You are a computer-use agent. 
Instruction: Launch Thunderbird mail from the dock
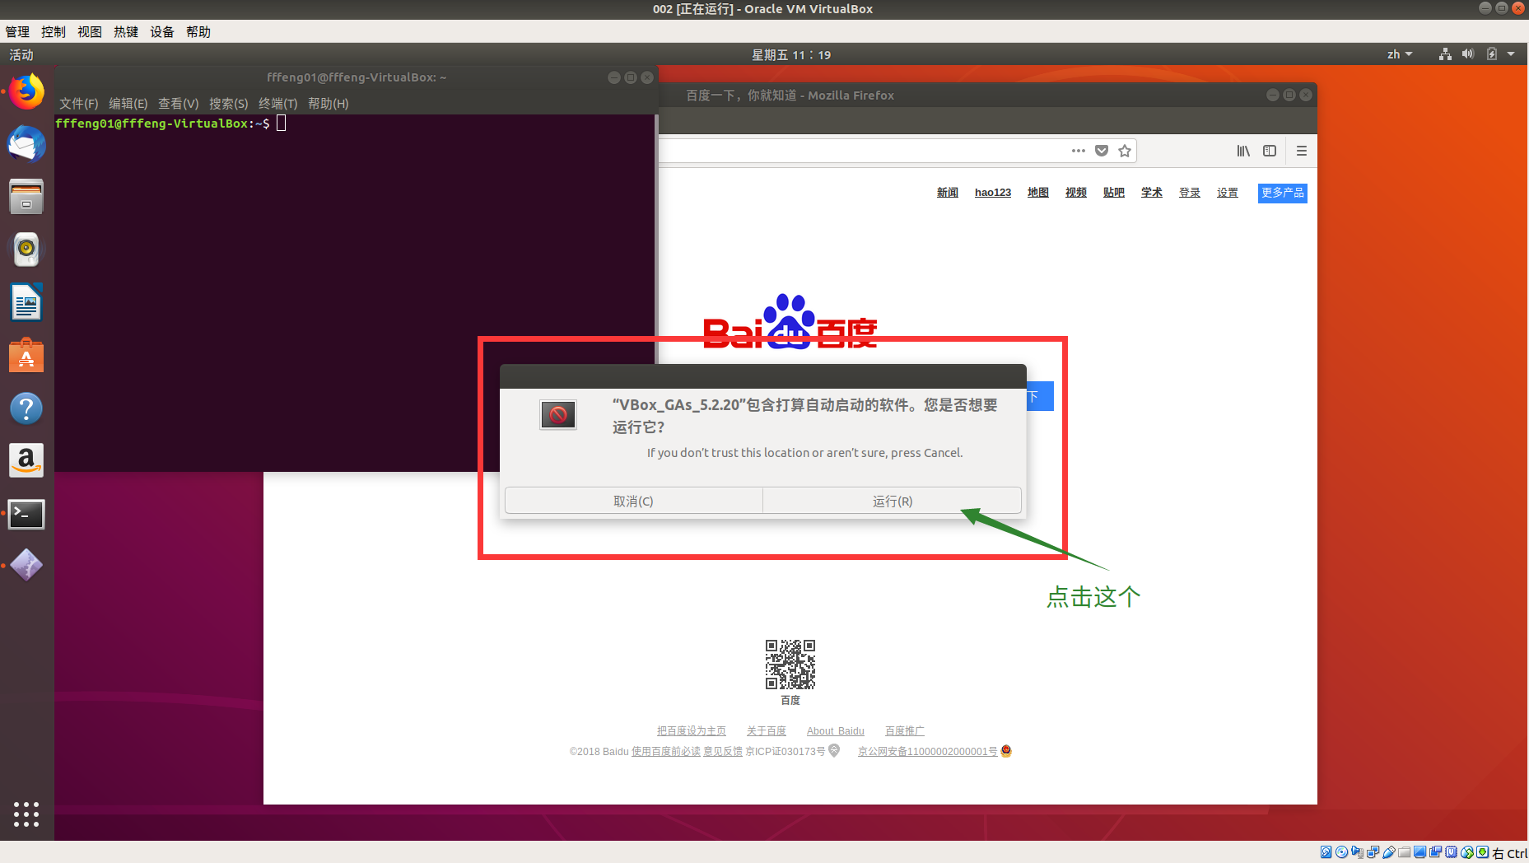click(26, 145)
